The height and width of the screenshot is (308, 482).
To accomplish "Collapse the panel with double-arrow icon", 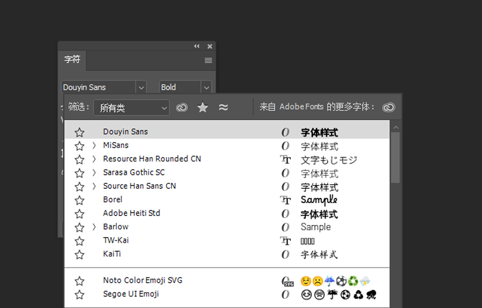I will pyautogui.click(x=197, y=47).
